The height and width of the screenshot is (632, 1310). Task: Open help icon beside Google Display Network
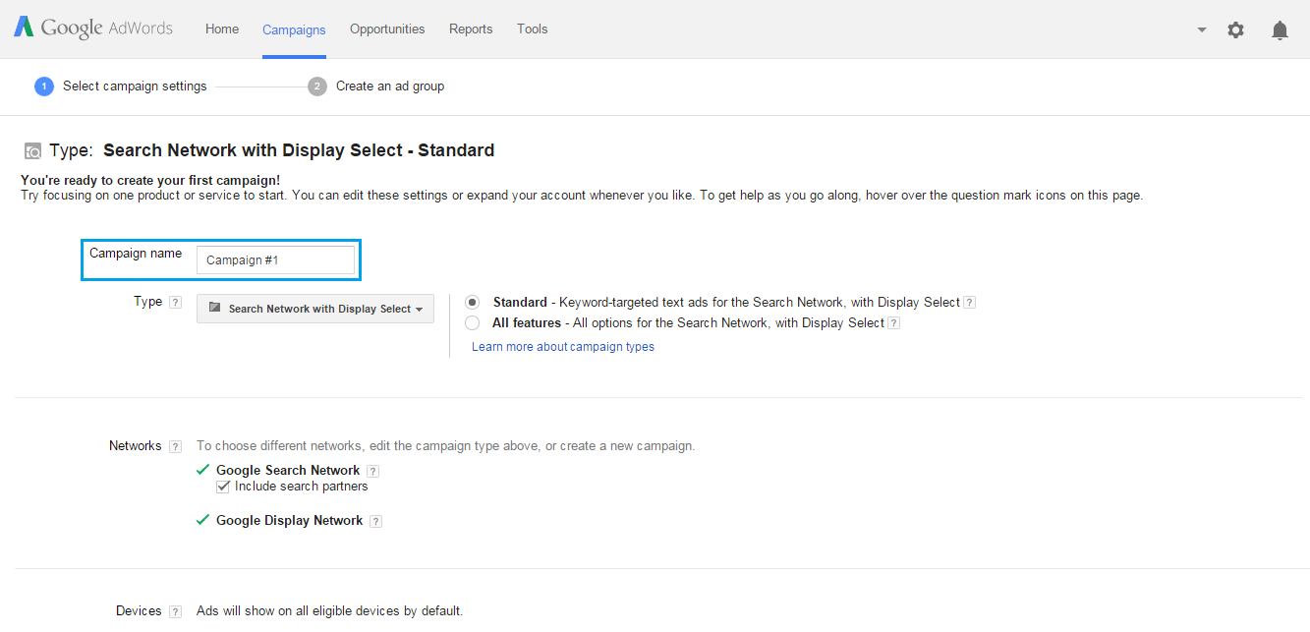tap(375, 522)
